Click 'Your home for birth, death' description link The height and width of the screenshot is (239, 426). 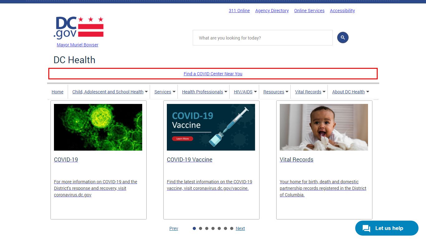tap(323, 188)
